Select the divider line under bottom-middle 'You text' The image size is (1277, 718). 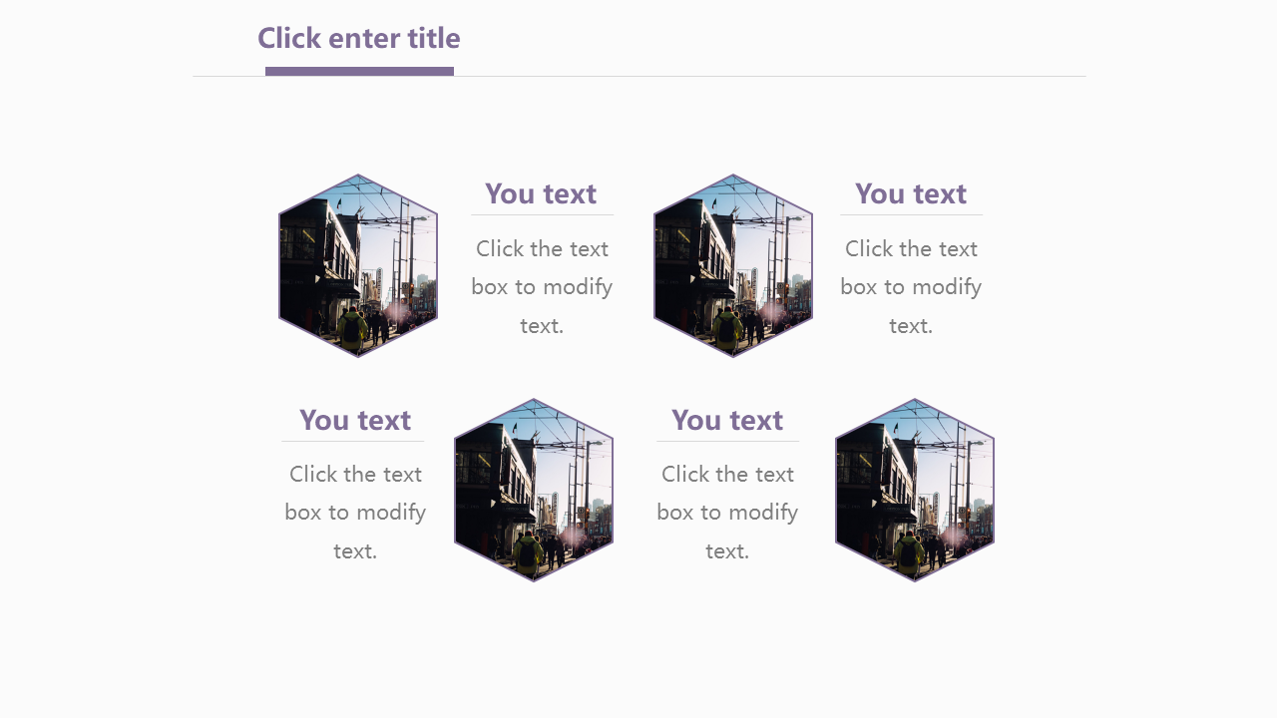[727, 441]
